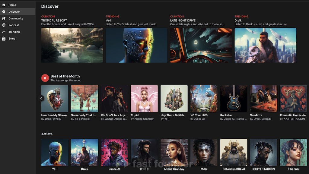
Task: Click the Cupid song title
Action: click(x=135, y=115)
